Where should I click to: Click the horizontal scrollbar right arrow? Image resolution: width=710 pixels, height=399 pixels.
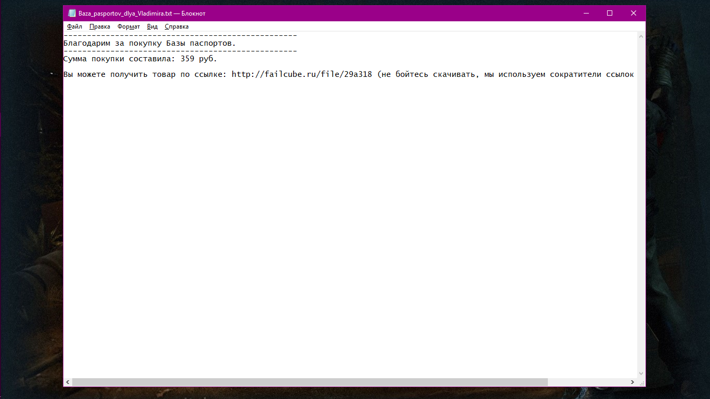(632, 382)
